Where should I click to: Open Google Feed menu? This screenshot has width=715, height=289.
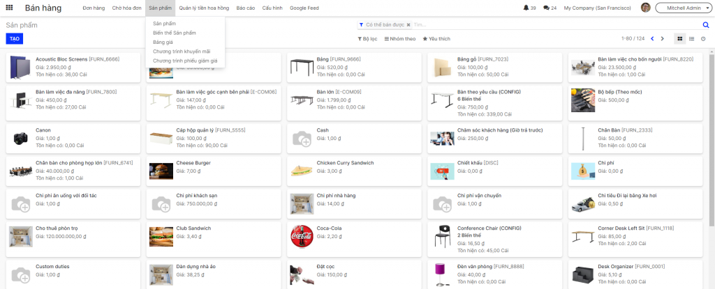tap(304, 8)
